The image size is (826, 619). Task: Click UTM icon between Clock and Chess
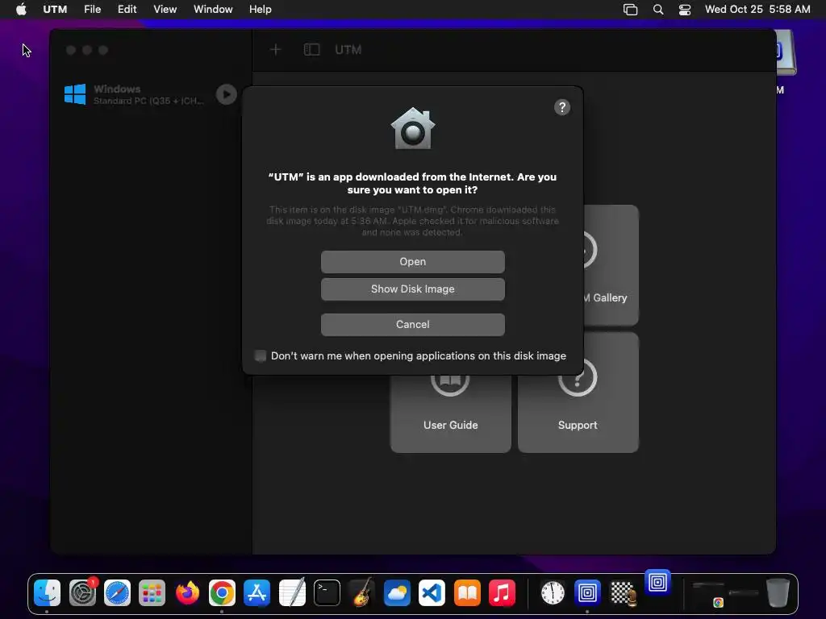coord(587,593)
